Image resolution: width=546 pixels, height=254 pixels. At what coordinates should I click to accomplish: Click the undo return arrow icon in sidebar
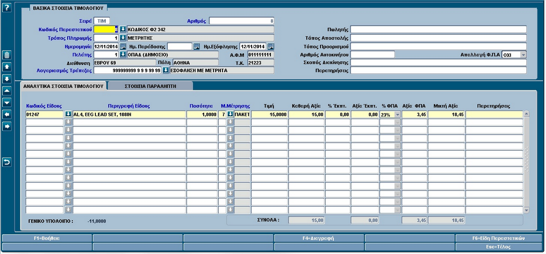pos(7,162)
